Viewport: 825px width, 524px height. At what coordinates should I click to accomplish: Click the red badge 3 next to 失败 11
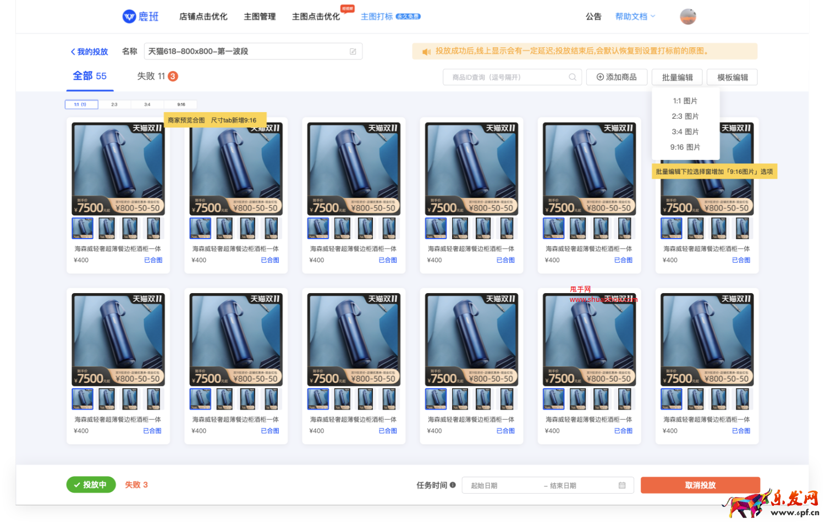coord(173,76)
